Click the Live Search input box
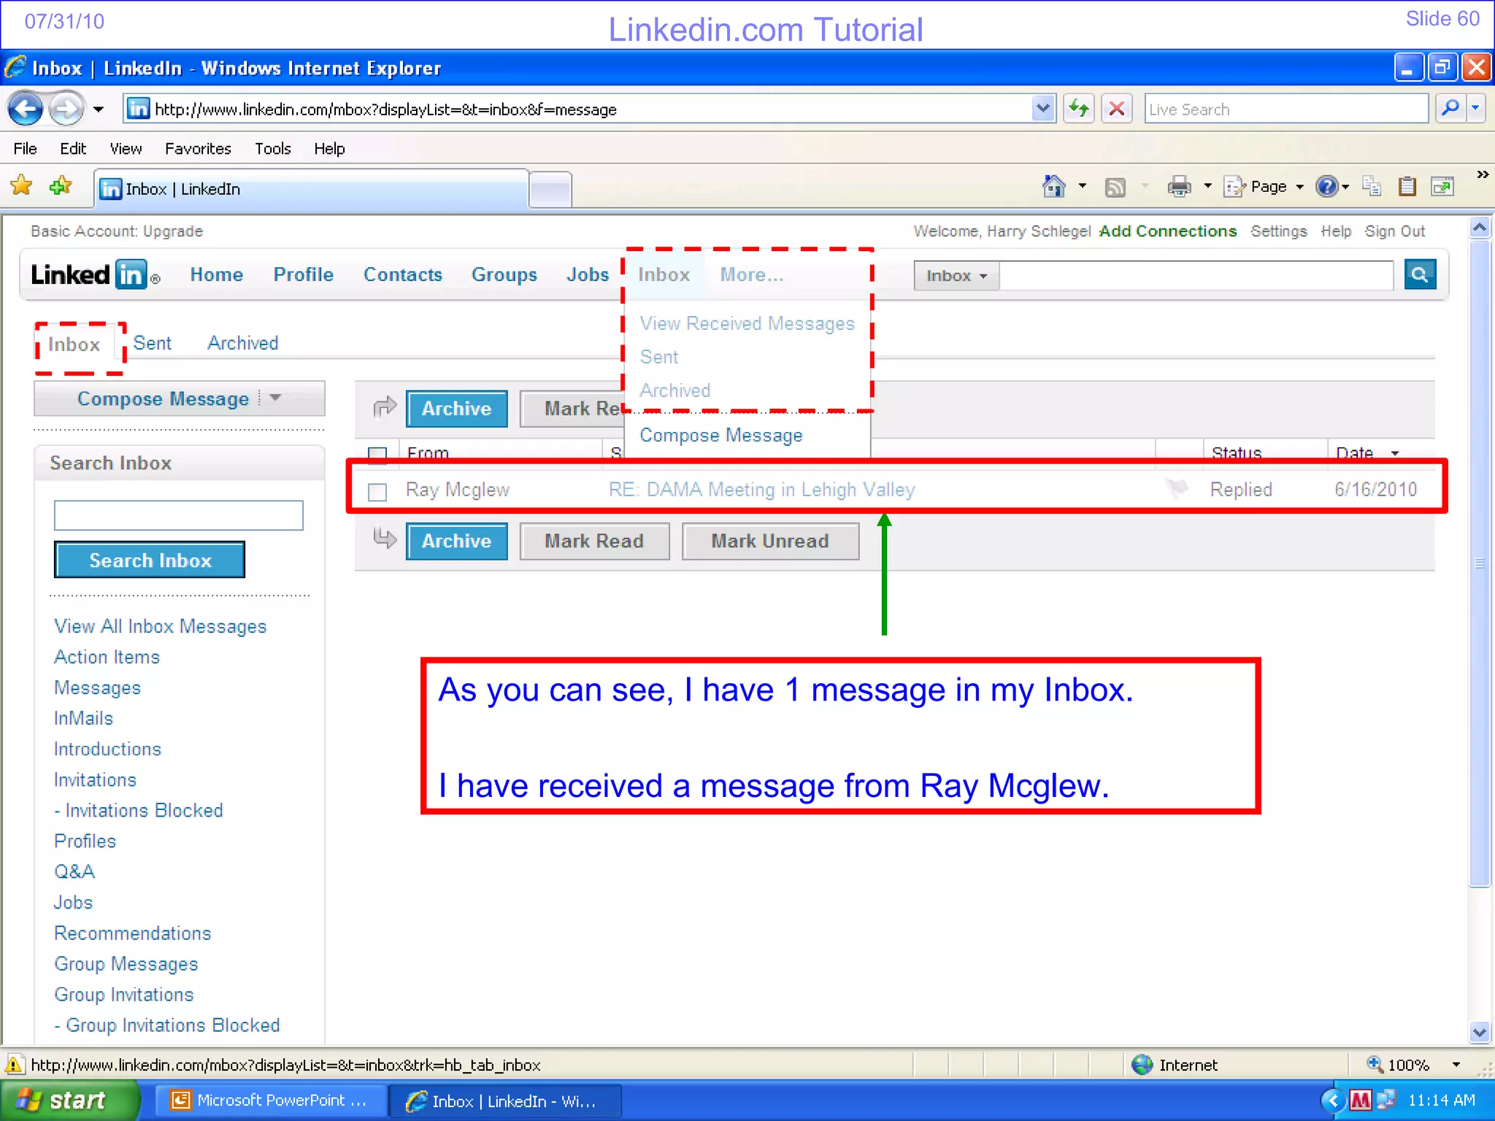The height and width of the screenshot is (1121, 1495). click(x=1286, y=109)
